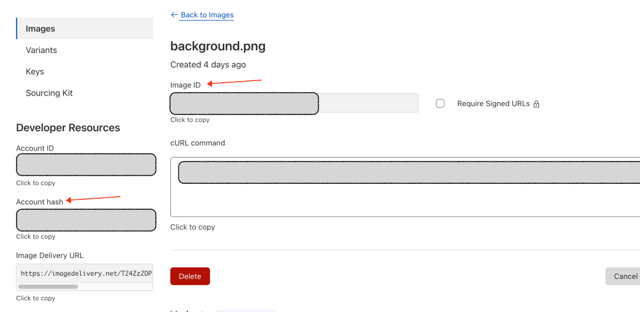The width and height of the screenshot is (640, 312).
Task: Open the Keys sidebar item
Action: point(35,71)
